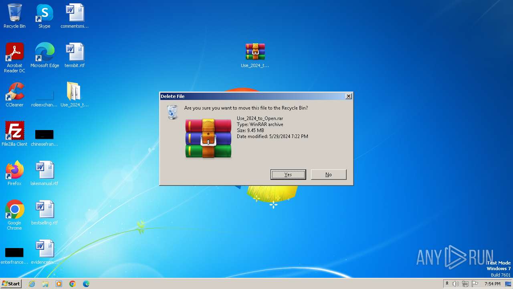Click the Recycle Bin icon in the dialog
513x289 pixels.
tap(172, 112)
